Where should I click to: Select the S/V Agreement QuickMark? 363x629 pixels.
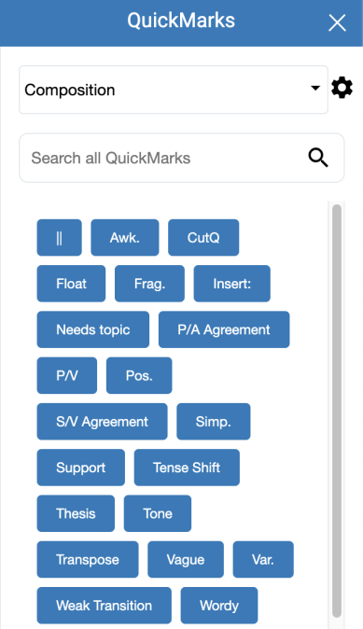(103, 422)
